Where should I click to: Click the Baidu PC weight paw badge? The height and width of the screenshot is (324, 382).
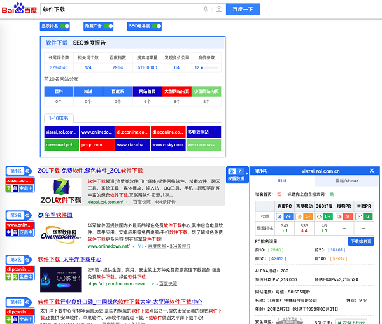[x=284, y=216]
